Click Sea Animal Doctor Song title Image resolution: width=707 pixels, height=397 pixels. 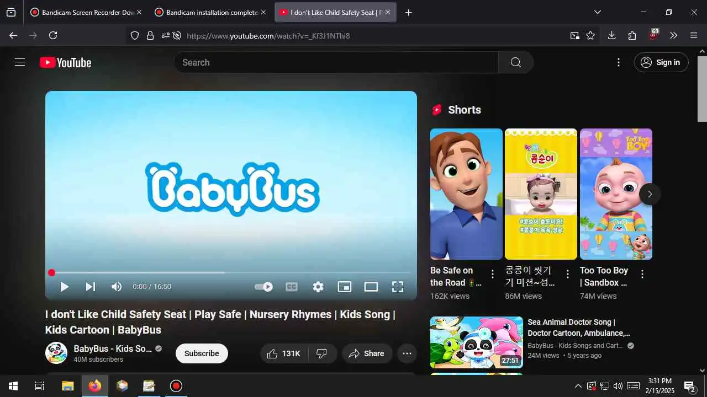(578, 328)
